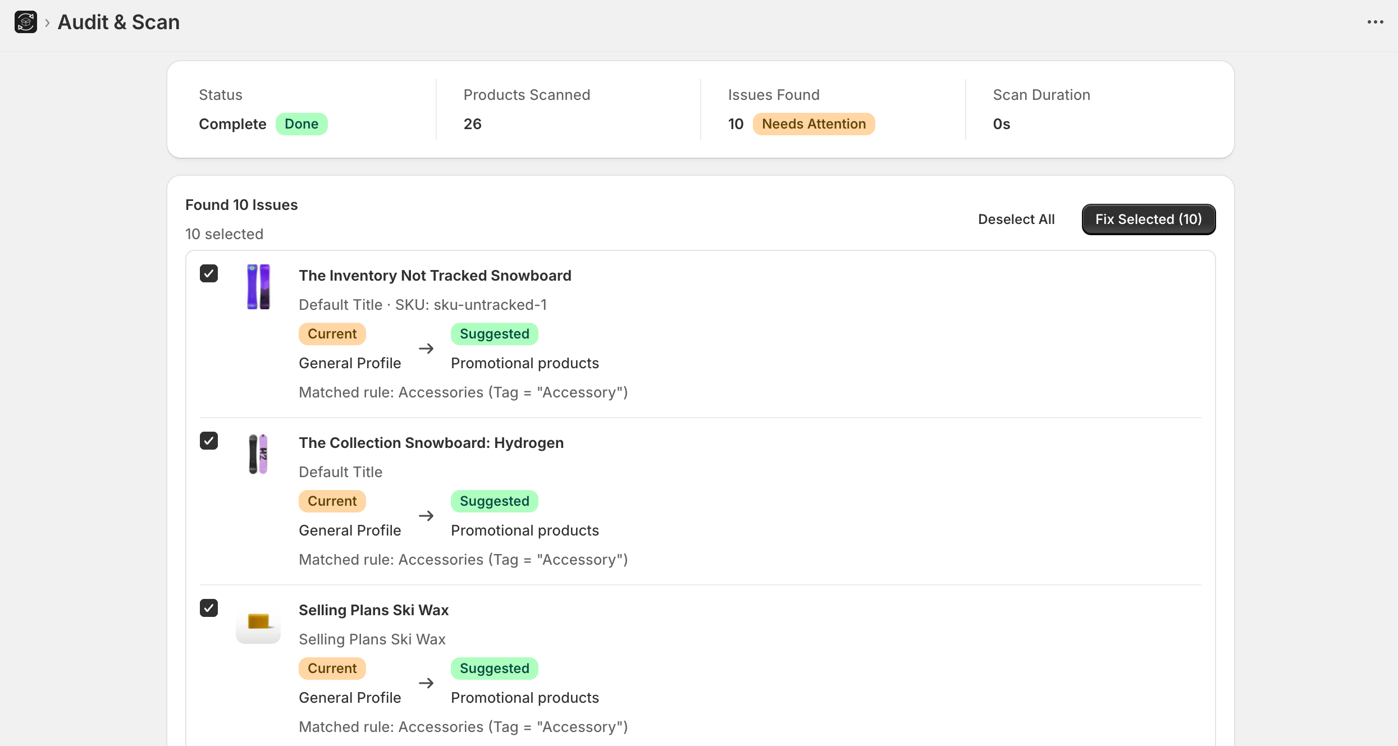Click the 'Current' badge on Selling Plans Ski Wax
Screen dimensions: 1398x746
coord(332,668)
